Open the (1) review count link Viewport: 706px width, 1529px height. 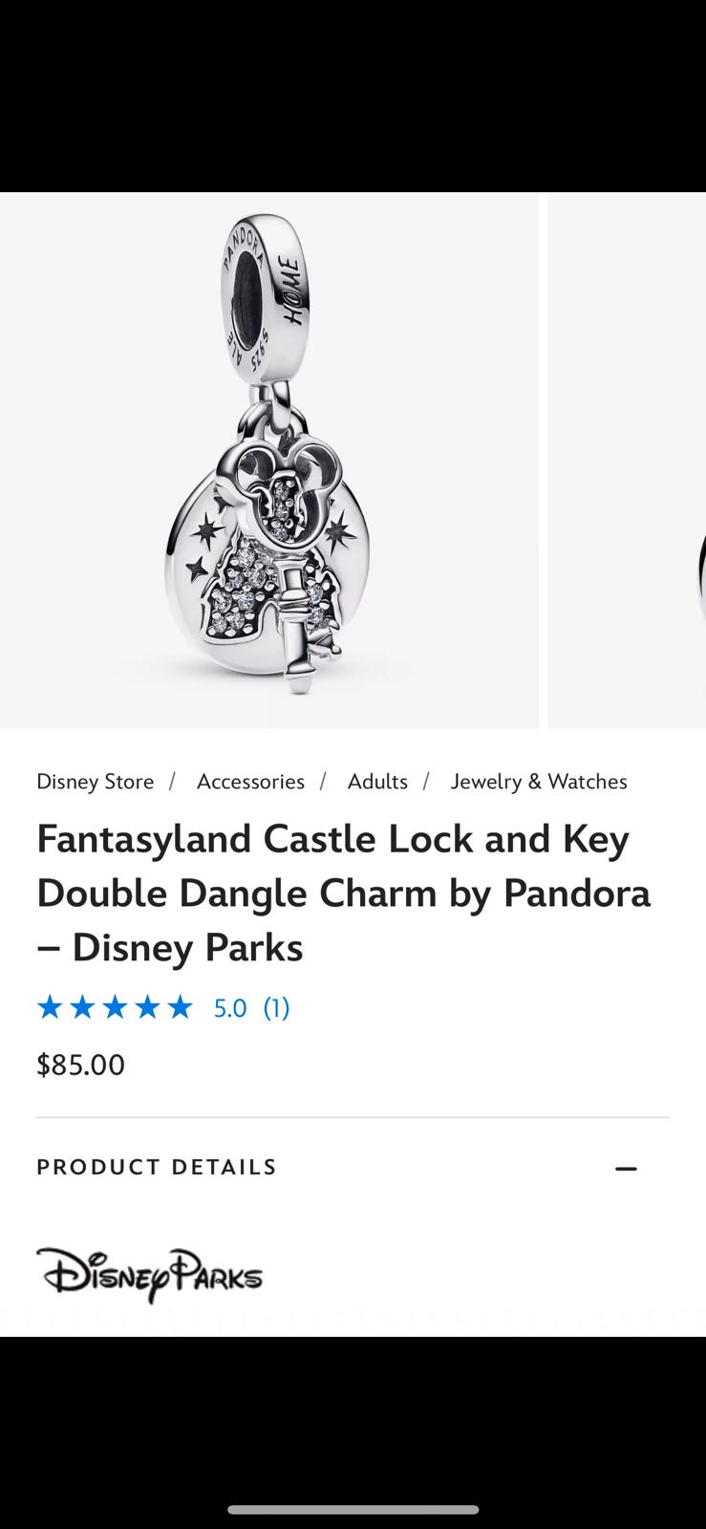tap(276, 1008)
